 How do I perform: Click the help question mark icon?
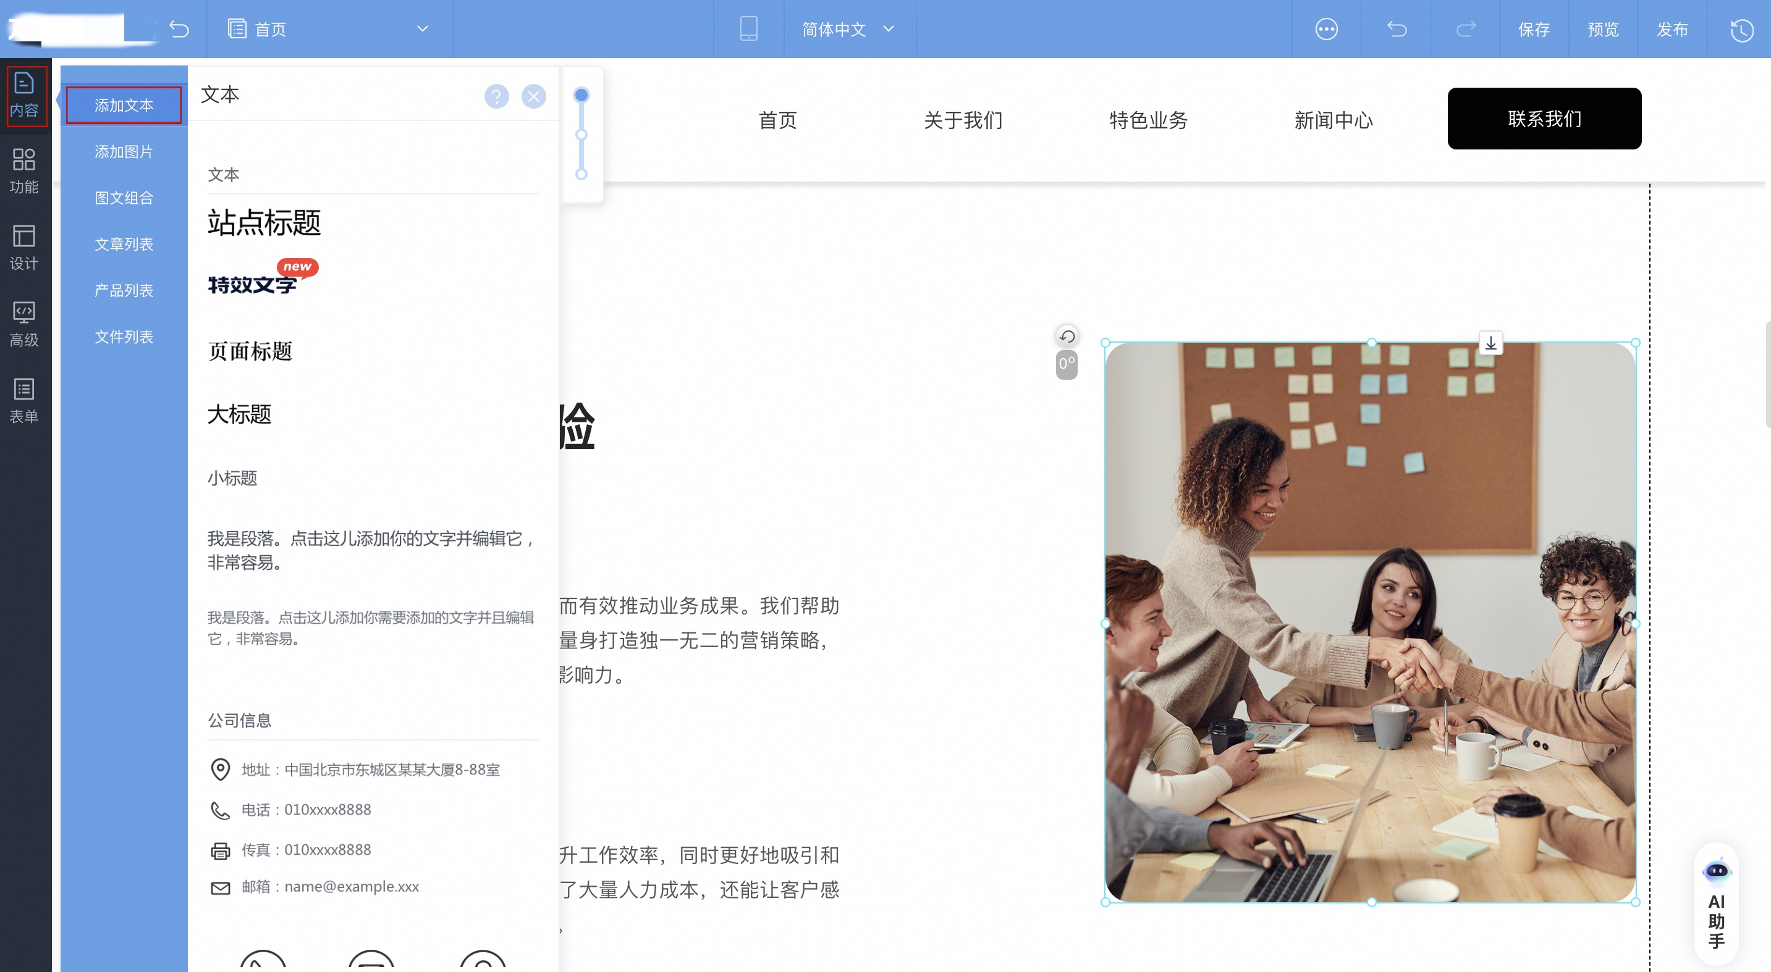pos(496,96)
